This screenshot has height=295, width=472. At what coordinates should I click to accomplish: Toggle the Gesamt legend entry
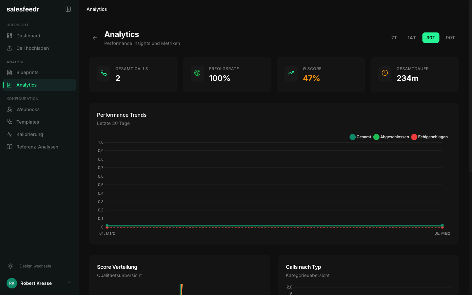[x=360, y=137]
